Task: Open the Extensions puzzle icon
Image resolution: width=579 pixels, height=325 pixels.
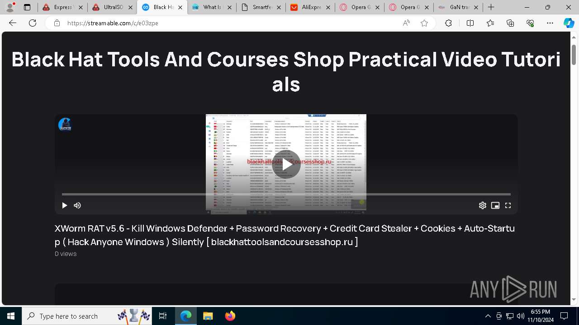Action: 448,23
